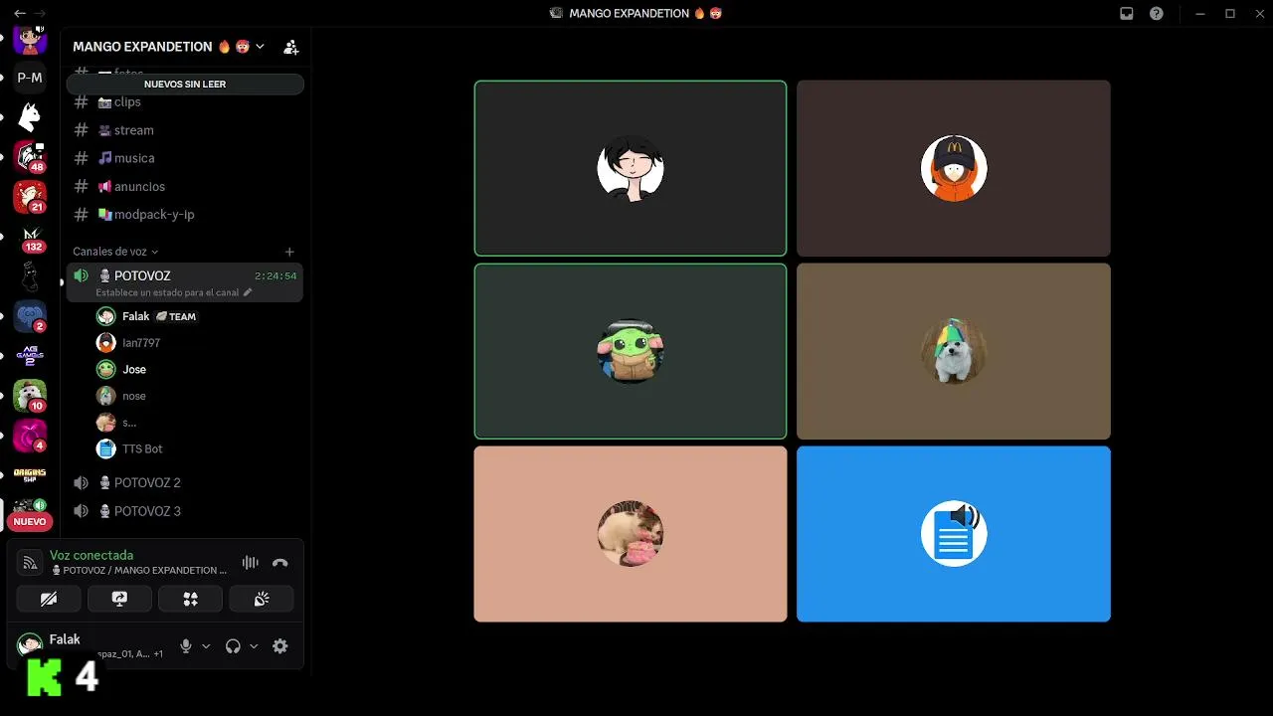The width and height of the screenshot is (1273, 716).
Task: Open the connection quality signal icon
Action: click(30, 563)
